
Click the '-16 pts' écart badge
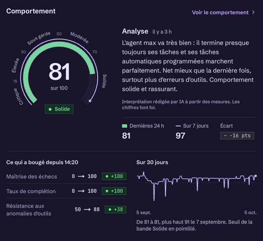[x=237, y=136]
